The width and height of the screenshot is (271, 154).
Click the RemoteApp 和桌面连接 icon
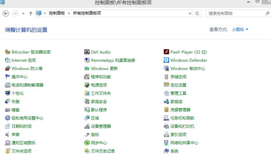87,60
